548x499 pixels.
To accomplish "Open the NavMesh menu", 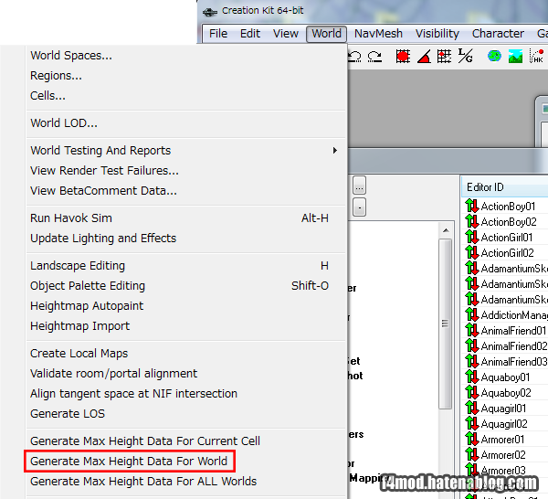I will tap(378, 34).
